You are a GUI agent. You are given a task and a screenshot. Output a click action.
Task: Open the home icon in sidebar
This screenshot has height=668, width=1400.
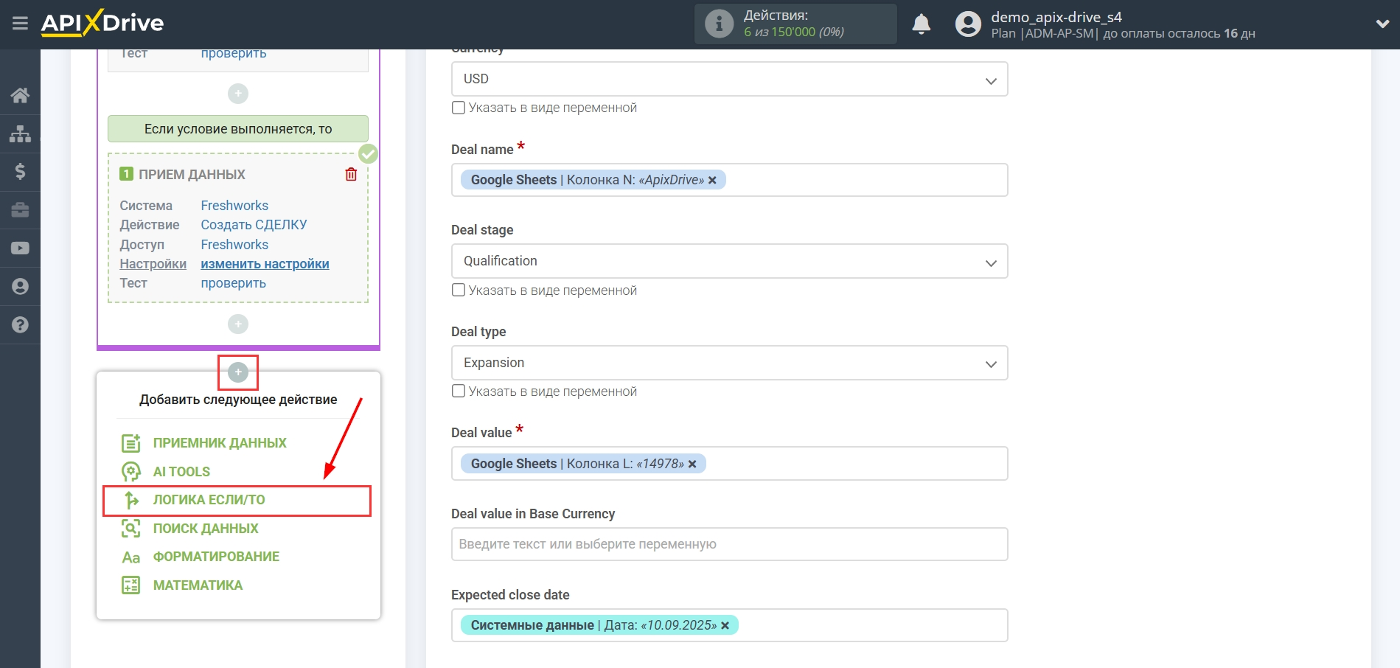[x=20, y=95]
